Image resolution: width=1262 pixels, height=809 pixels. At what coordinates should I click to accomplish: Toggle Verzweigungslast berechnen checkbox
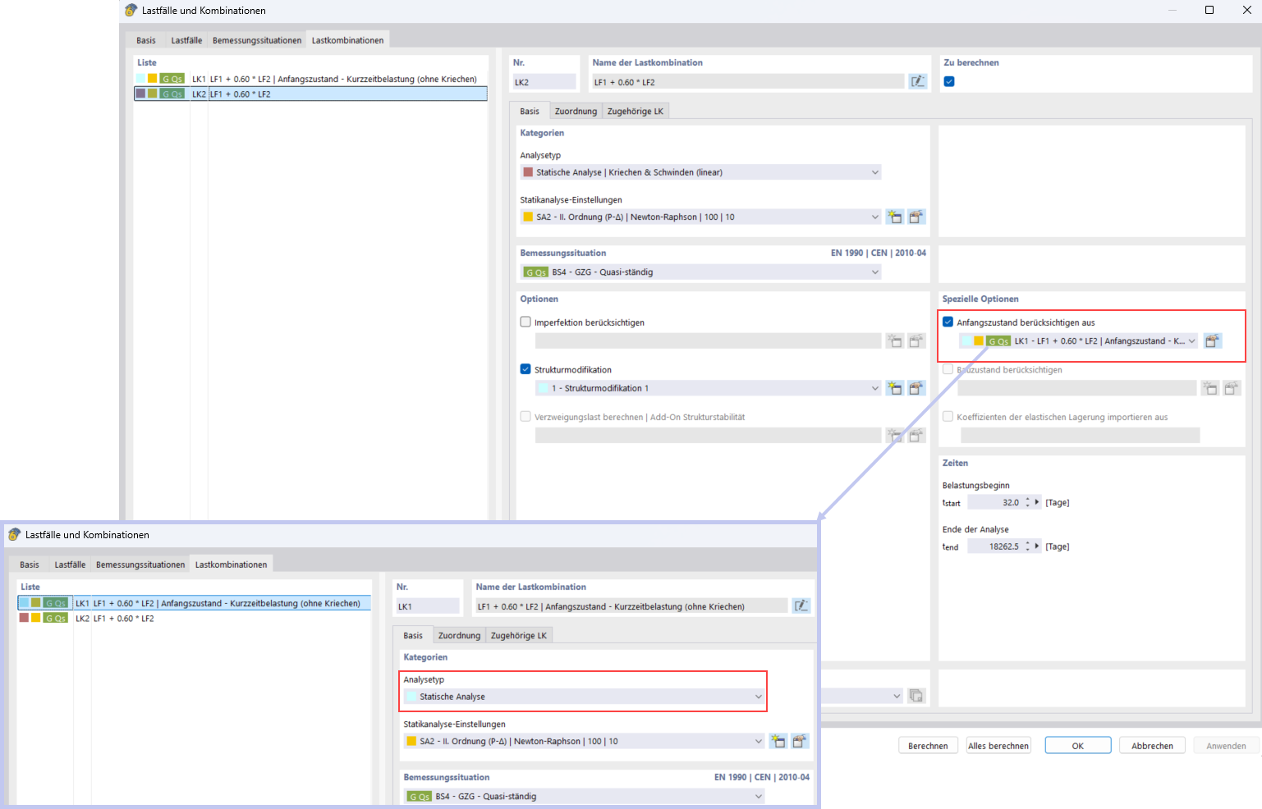click(x=525, y=416)
